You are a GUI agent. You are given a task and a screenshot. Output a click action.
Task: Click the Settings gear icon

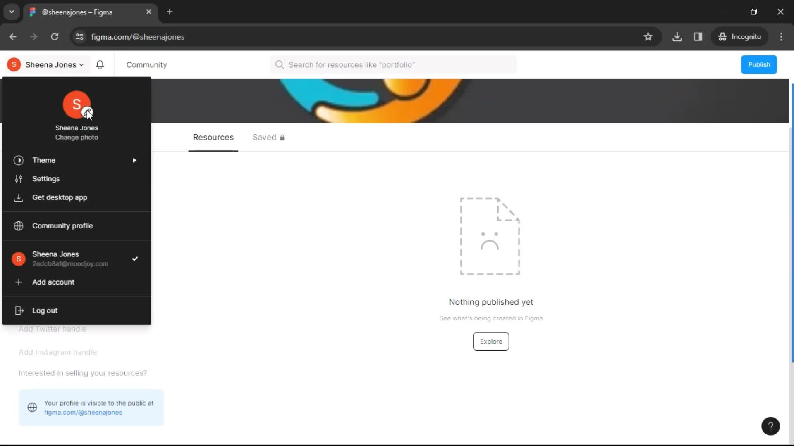click(19, 178)
